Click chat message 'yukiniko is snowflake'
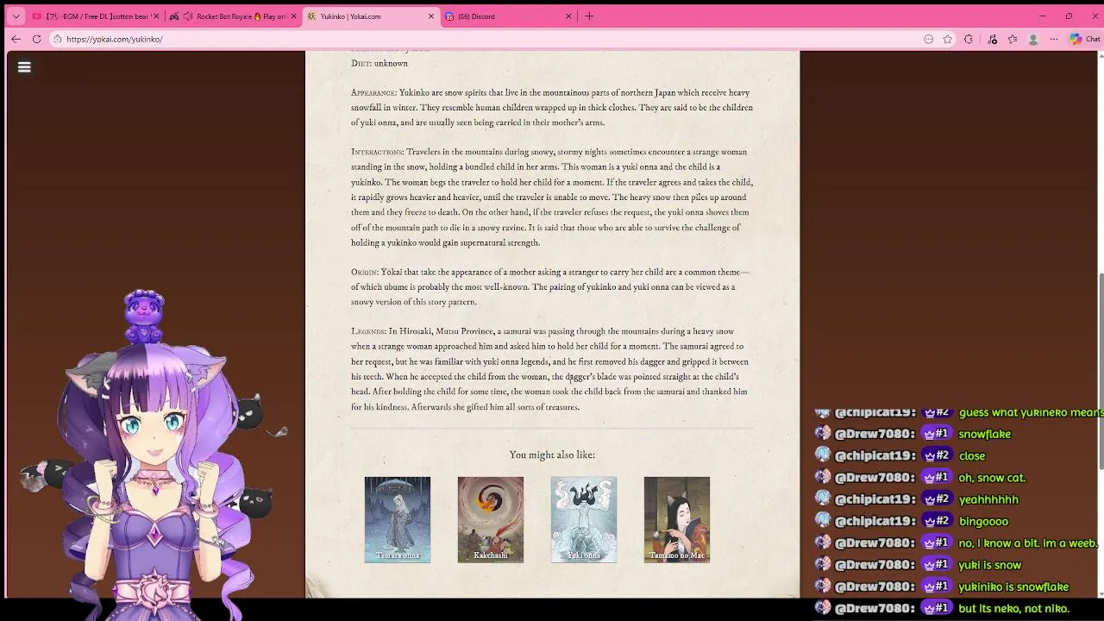1104x621 pixels. point(1013,586)
